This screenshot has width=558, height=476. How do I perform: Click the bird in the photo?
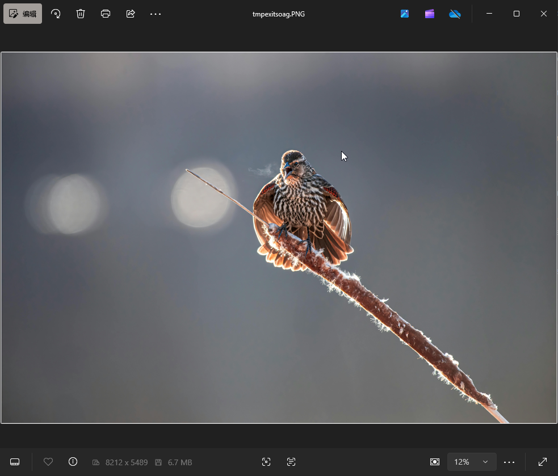click(301, 210)
